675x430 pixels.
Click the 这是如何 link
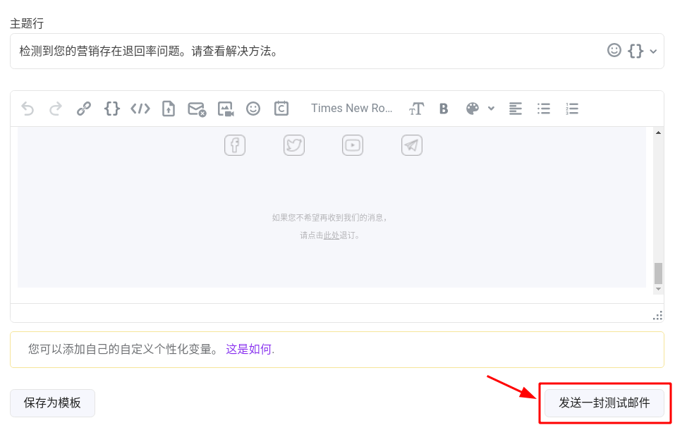(248, 349)
